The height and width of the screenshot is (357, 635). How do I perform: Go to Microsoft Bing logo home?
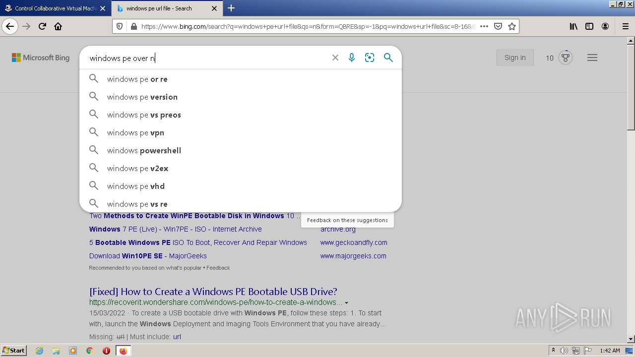[x=41, y=58]
